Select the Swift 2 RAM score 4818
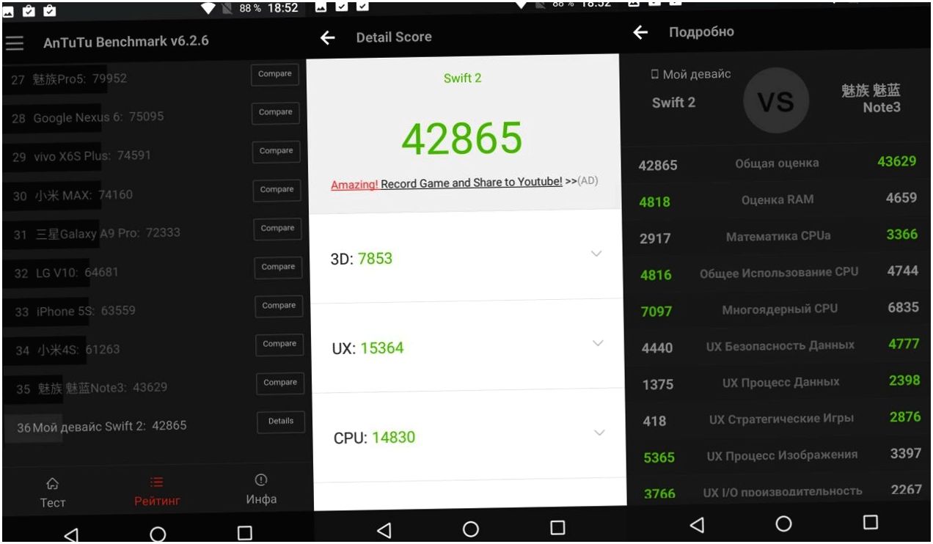This screenshot has height=544, width=933. coord(654,202)
